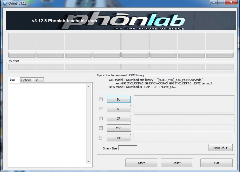Screen dimensions: 240x172
Task: Click the AP file path field
Action: (184, 109)
